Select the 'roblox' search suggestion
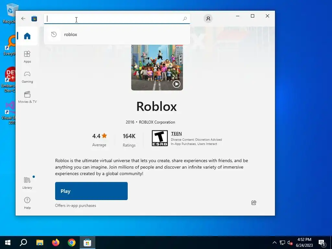The image size is (332, 249). 117,34
